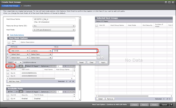The height and width of the screenshot is (108, 176).
Task: Turn the Available Ports filter OFF
Action: (21, 92)
